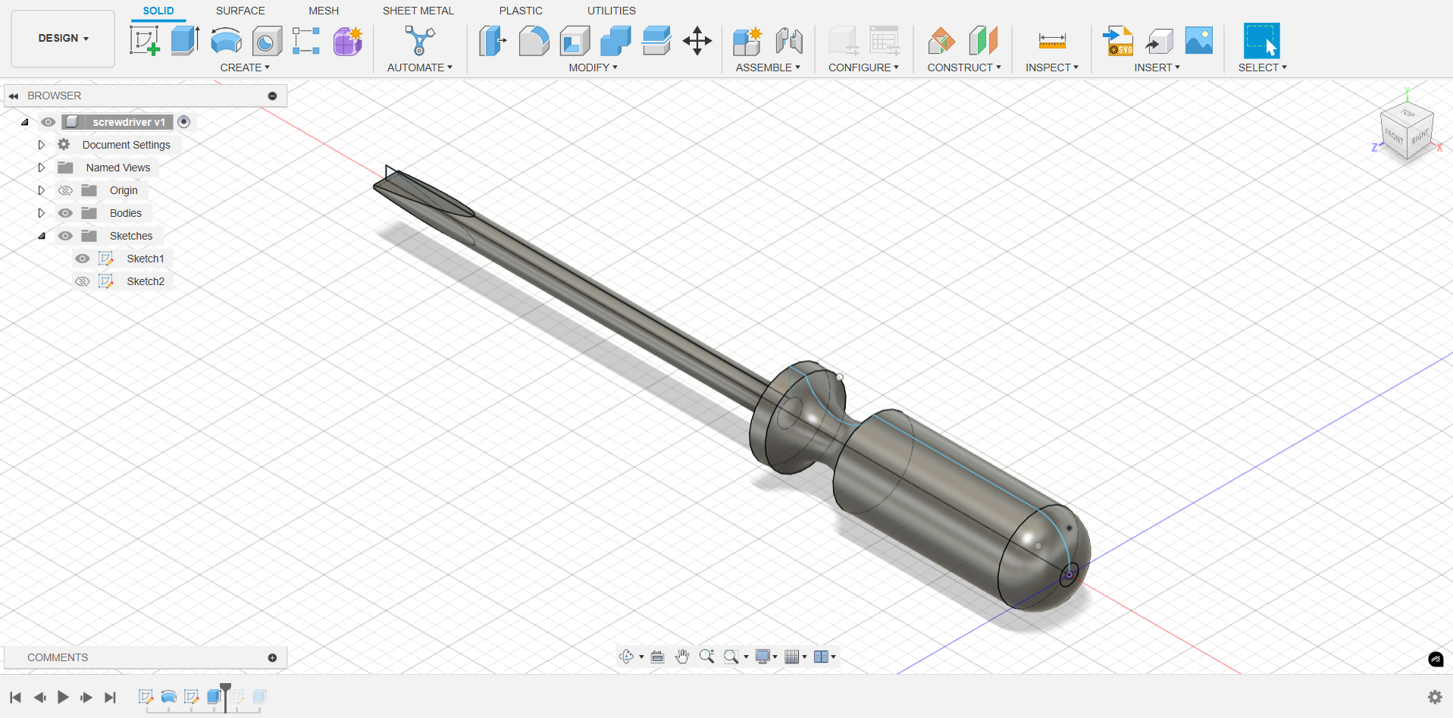This screenshot has height=718, width=1453.
Task: Click the Zoom magnifier icon
Action: 706,657
